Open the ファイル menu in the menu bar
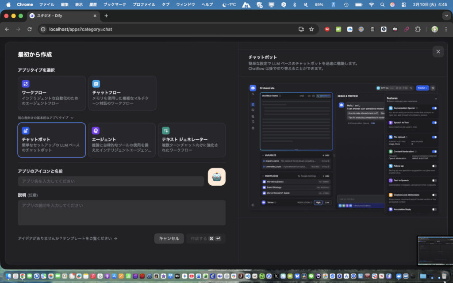This screenshot has width=453, height=283. [x=47, y=4]
